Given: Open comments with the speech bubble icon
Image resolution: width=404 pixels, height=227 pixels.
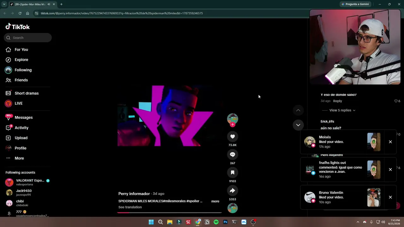Looking at the screenshot, I should pos(233,154).
